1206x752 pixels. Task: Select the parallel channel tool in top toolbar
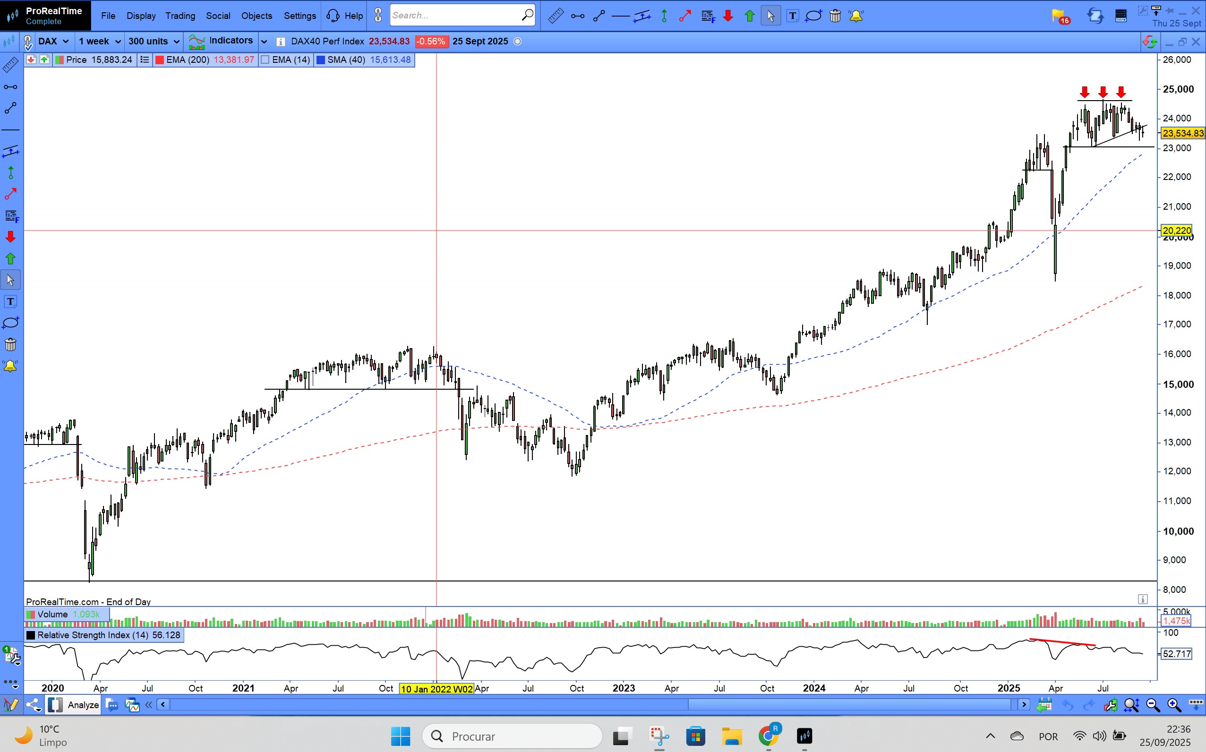point(642,16)
